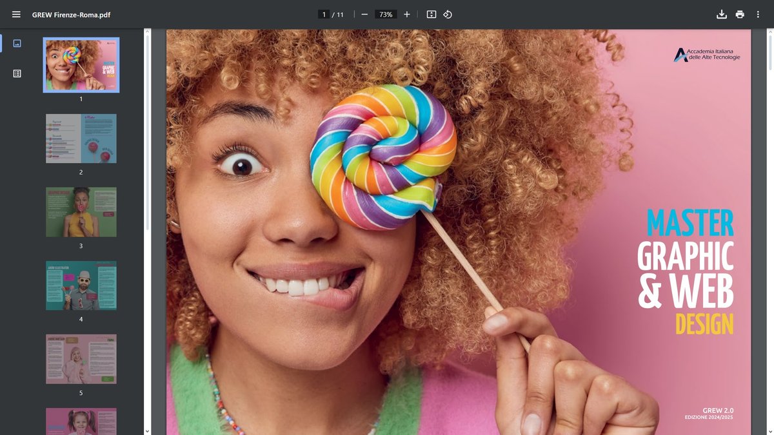
Task: Print the document
Action: pyautogui.click(x=740, y=14)
